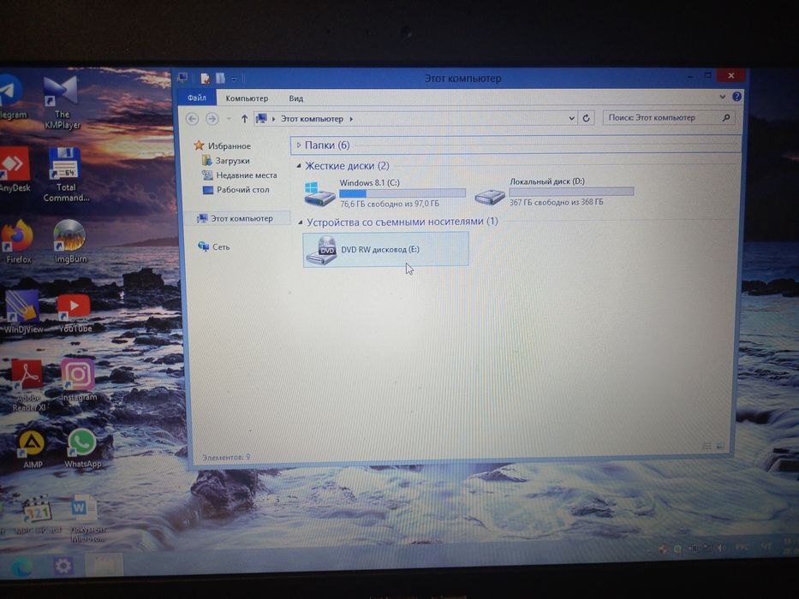
Task: Open the Вид ribbon tab
Action: 296,98
